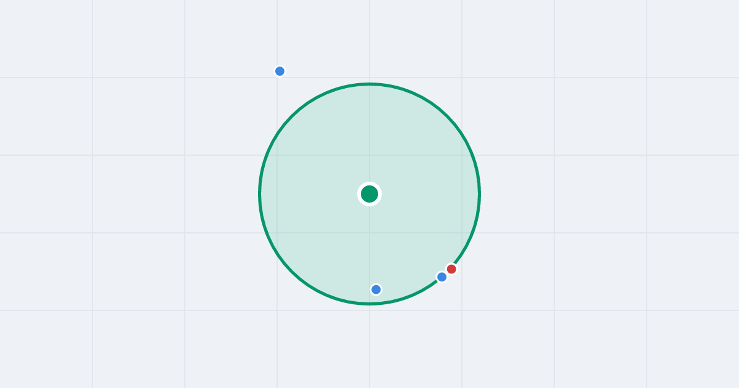Select the blue marker outside the circle
The height and width of the screenshot is (388, 739).
(x=280, y=71)
